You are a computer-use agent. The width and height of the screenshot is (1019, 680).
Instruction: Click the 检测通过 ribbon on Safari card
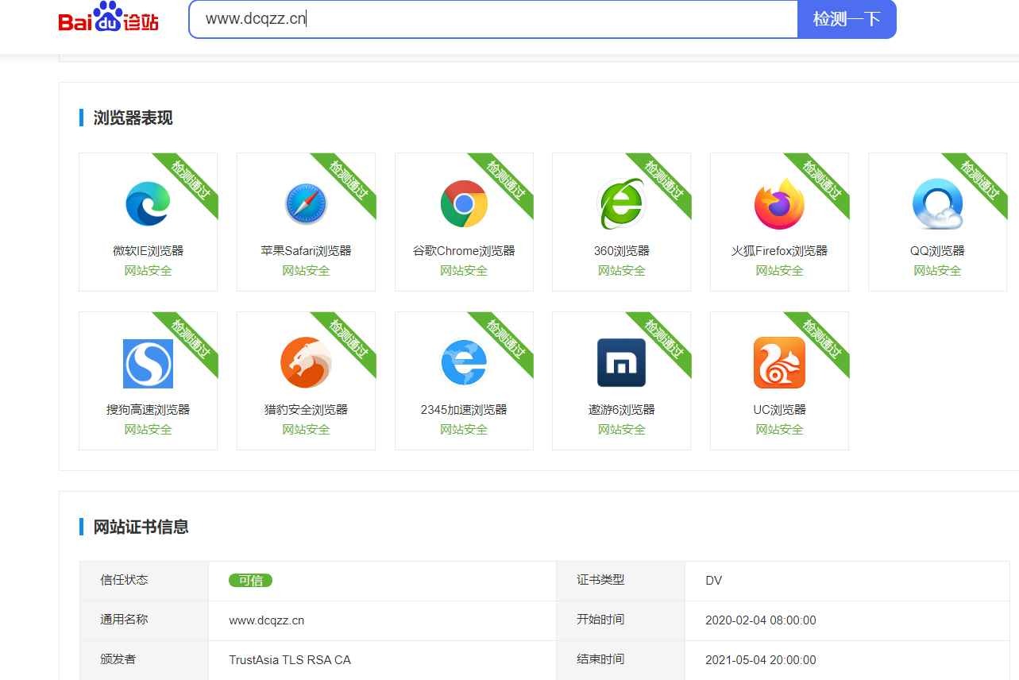click(349, 180)
